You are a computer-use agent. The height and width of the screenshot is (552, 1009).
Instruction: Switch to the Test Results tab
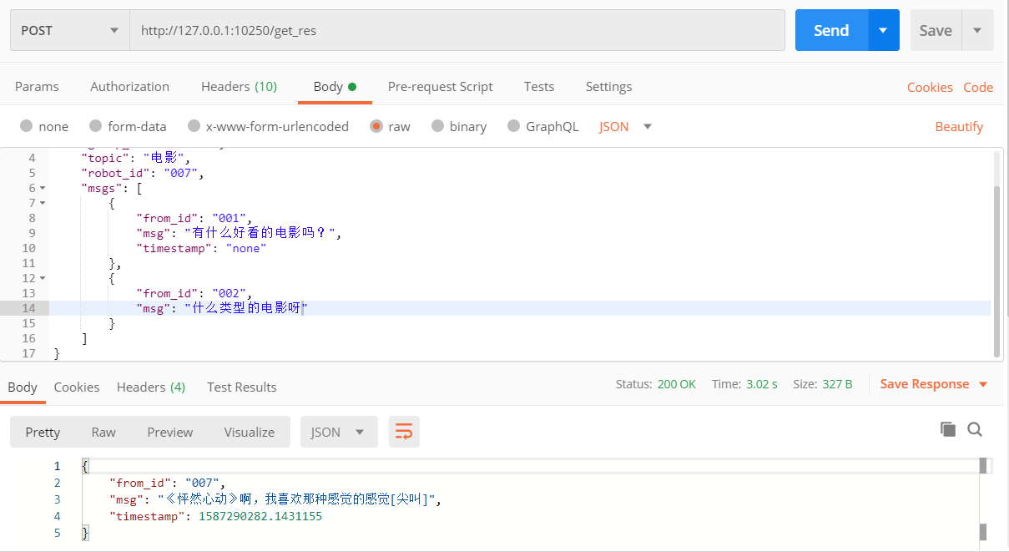click(x=242, y=387)
